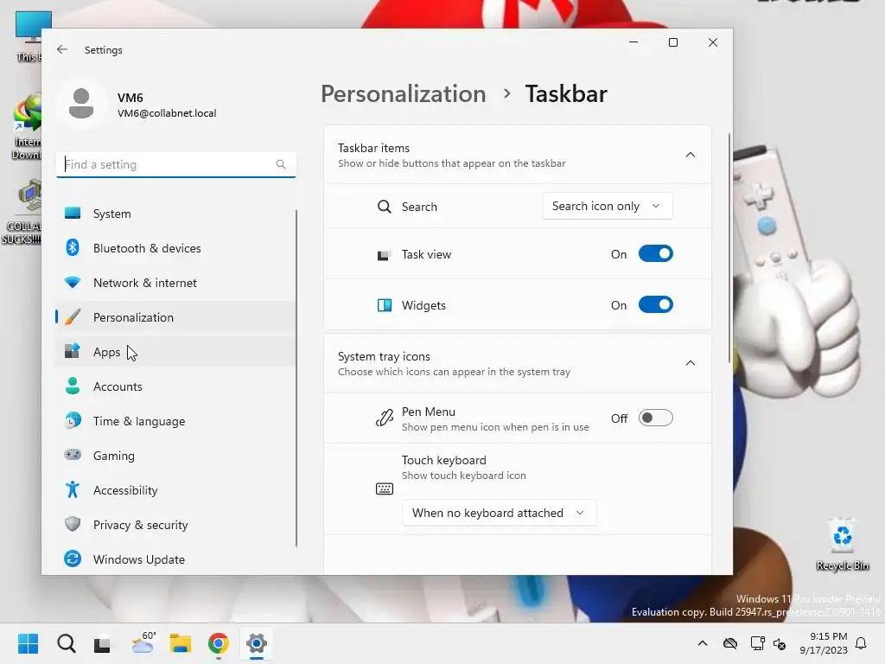Collapse the System tray icons section
Viewport: 885px width, 664px height.
690,363
